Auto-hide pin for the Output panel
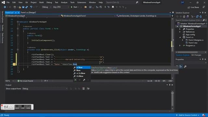 point(170,85)
